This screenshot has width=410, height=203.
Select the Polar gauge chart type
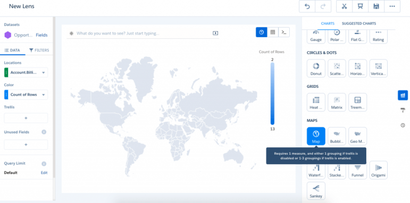tap(337, 36)
